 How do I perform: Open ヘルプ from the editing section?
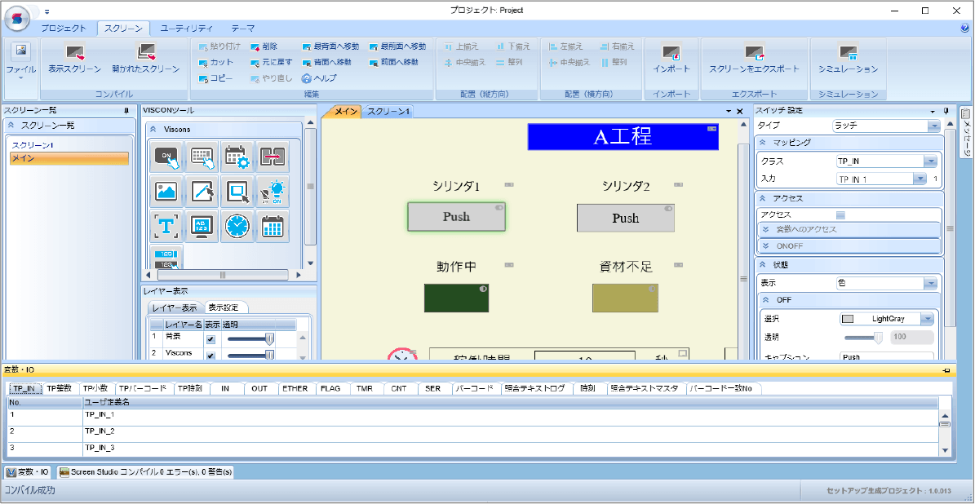(321, 78)
